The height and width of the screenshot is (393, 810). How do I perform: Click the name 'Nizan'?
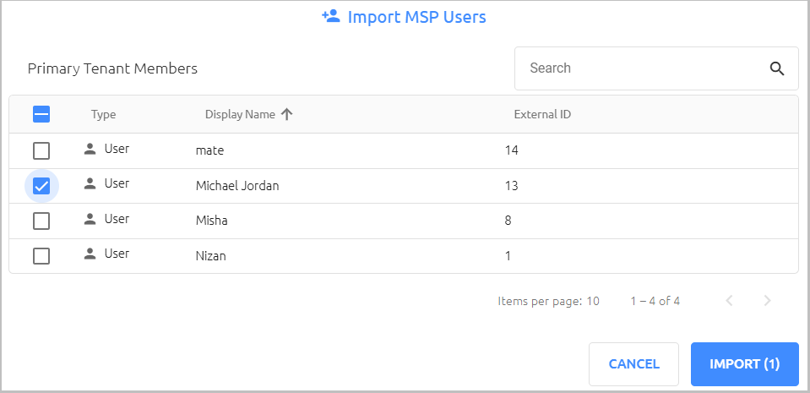(x=211, y=255)
